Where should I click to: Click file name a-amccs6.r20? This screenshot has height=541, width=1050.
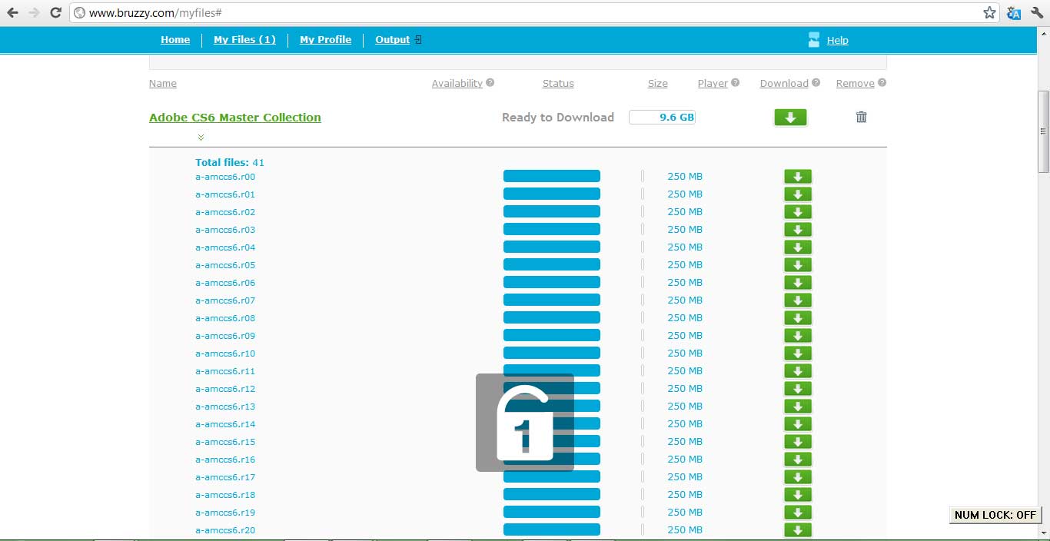point(225,530)
